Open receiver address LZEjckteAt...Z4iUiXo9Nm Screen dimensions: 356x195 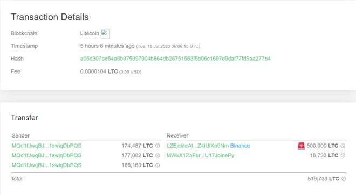click(197, 146)
